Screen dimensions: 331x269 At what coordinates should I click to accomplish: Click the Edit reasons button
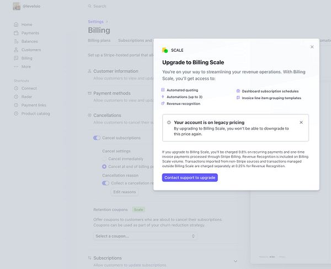click(x=125, y=192)
